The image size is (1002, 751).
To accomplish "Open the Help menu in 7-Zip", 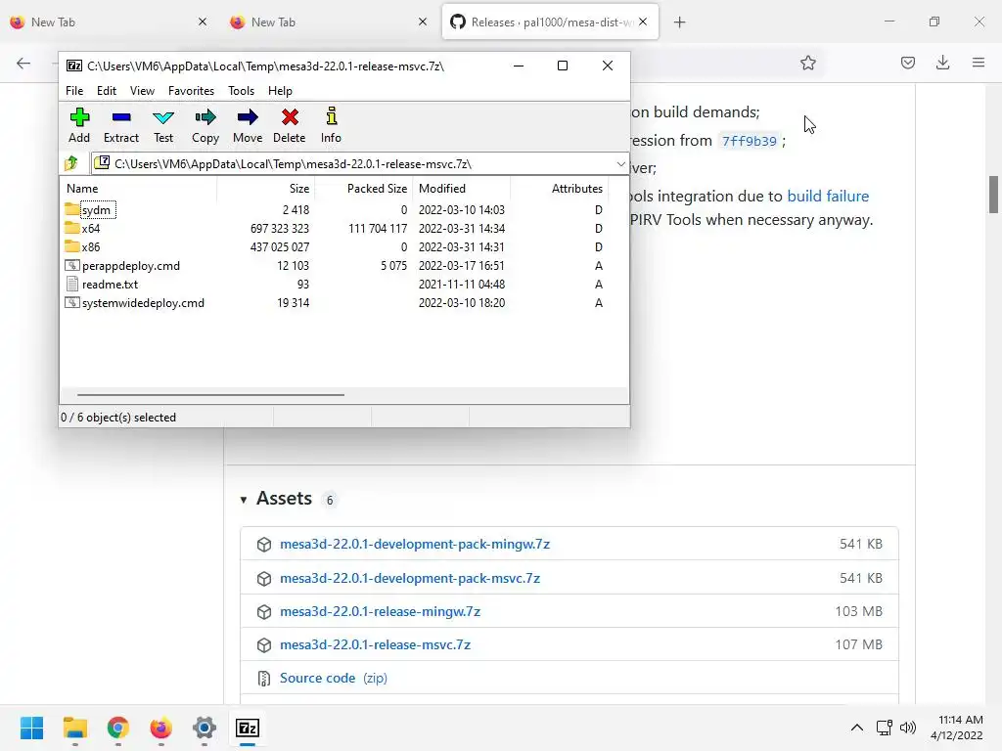I will point(280,91).
